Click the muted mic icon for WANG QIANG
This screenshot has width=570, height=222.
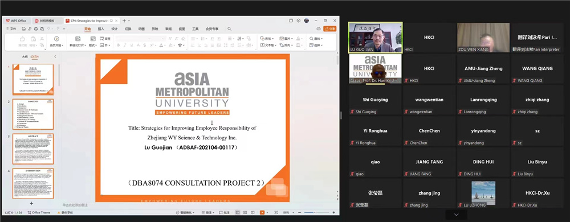(514, 80)
